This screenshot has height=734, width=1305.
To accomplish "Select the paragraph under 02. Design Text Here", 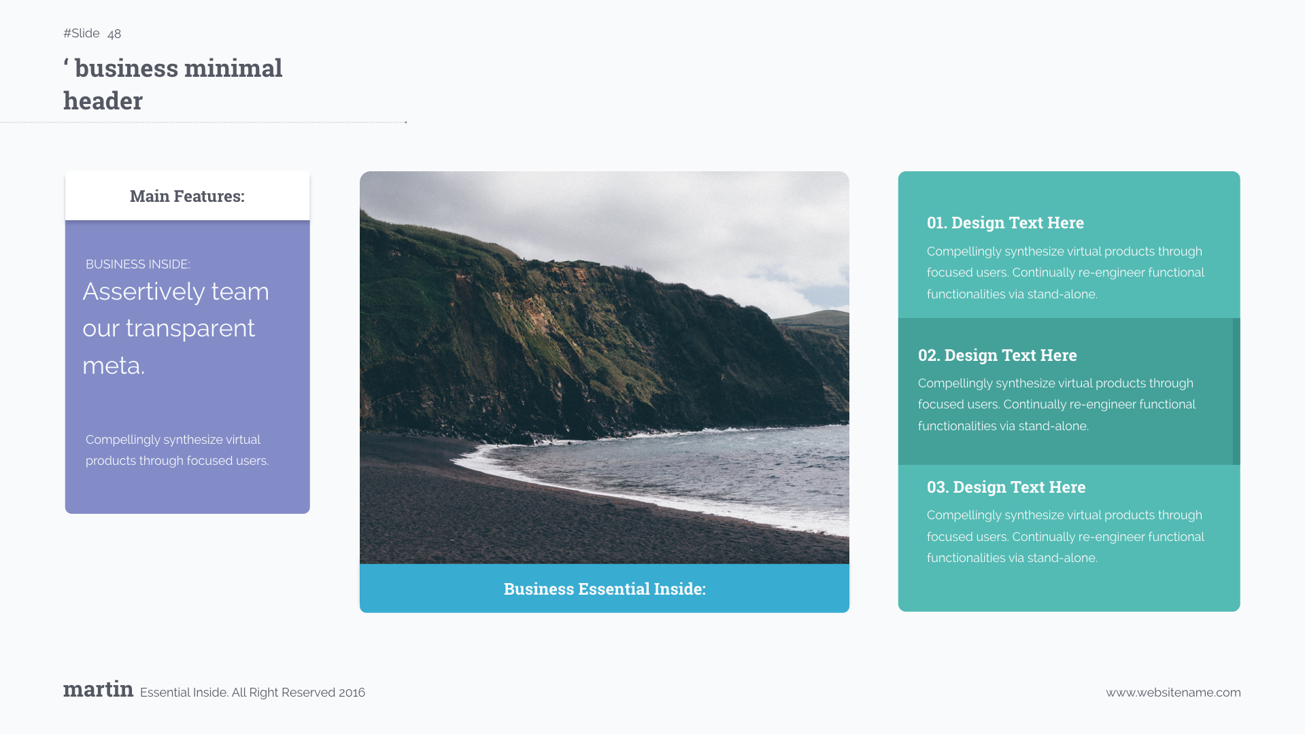I will (x=1056, y=404).
